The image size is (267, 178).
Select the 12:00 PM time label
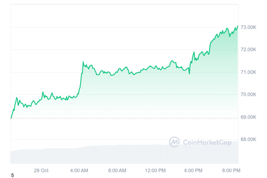coord(155,171)
